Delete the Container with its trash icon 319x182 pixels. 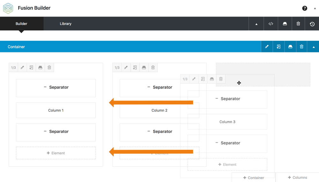pos(301,47)
